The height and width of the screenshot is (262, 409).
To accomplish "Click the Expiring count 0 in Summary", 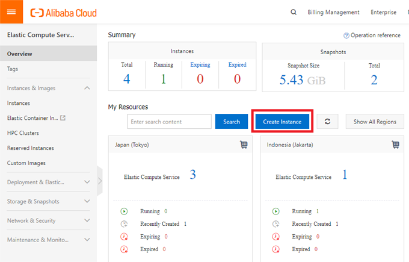I will [x=200, y=79].
